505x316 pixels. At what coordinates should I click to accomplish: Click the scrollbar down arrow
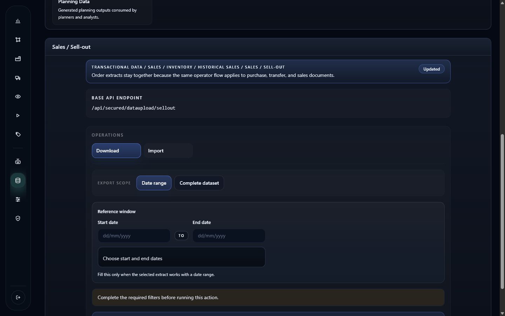coord(502,313)
